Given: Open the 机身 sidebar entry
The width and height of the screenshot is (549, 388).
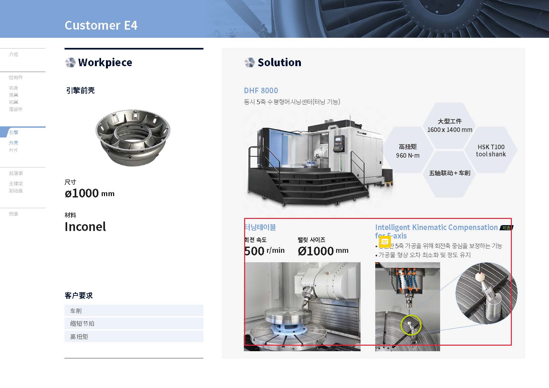Looking at the screenshot, I should [x=14, y=88].
